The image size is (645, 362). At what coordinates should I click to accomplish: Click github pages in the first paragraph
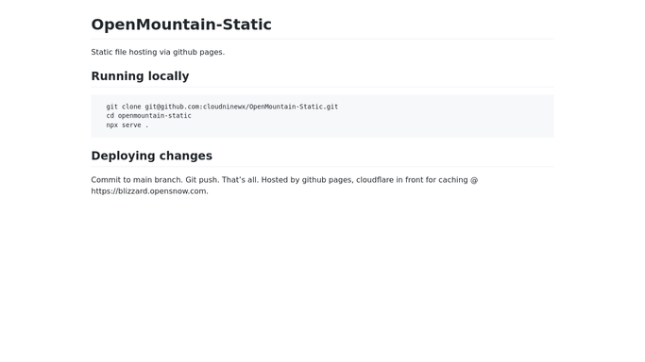click(x=197, y=52)
